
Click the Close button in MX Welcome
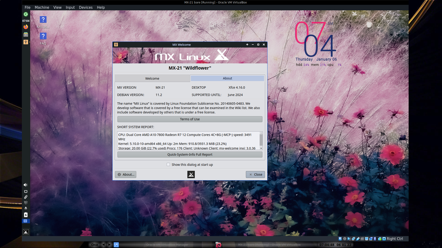(256, 175)
